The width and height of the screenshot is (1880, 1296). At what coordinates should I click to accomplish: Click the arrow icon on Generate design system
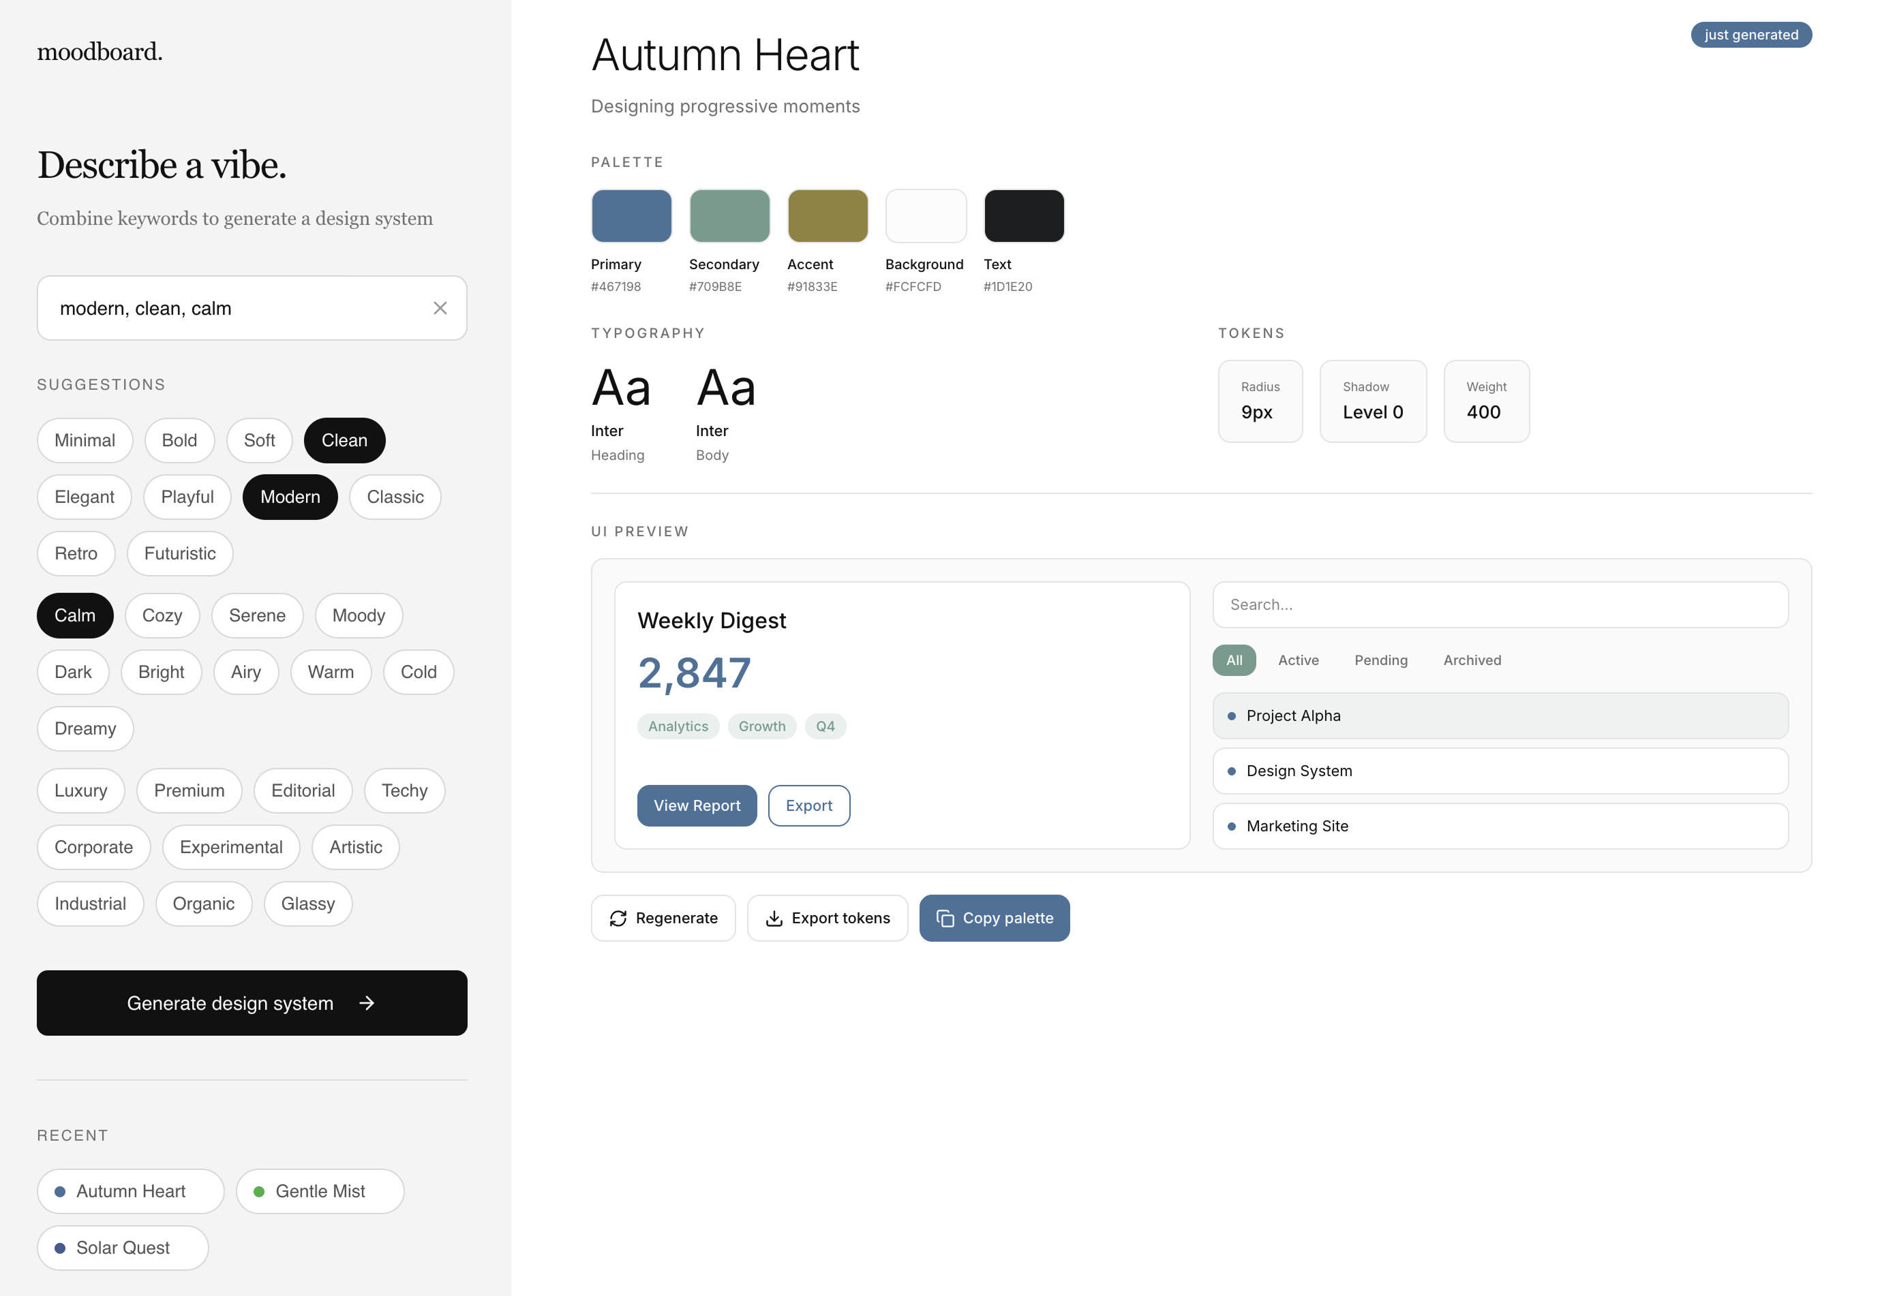(367, 1003)
